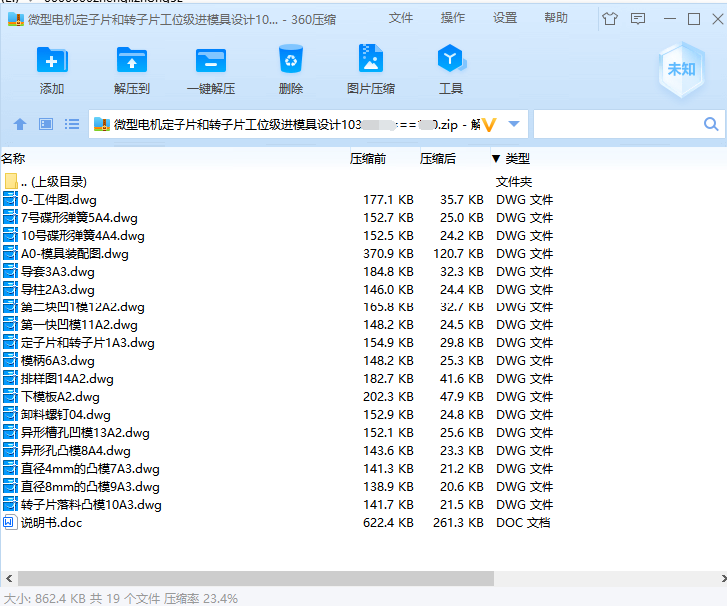Toggle sort order on the 类型 column
Viewport: 727px width, 606px height.
[510, 158]
